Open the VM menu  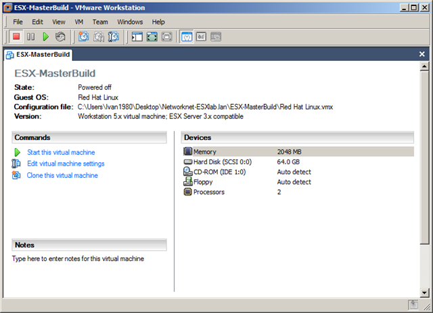(78, 22)
